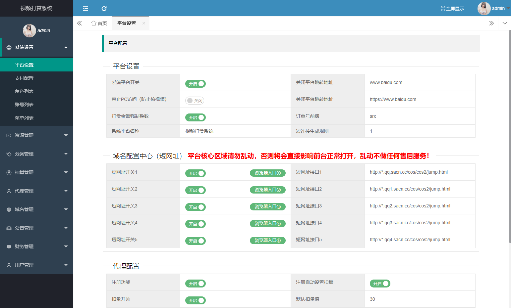Click the home icon on 首页 tab
The height and width of the screenshot is (308, 511).
pyautogui.click(x=94, y=23)
